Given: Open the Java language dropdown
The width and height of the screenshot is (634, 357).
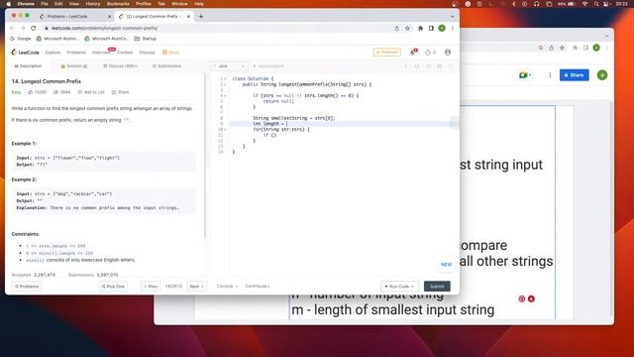Looking at the screenshot, I should click(230, 66).
